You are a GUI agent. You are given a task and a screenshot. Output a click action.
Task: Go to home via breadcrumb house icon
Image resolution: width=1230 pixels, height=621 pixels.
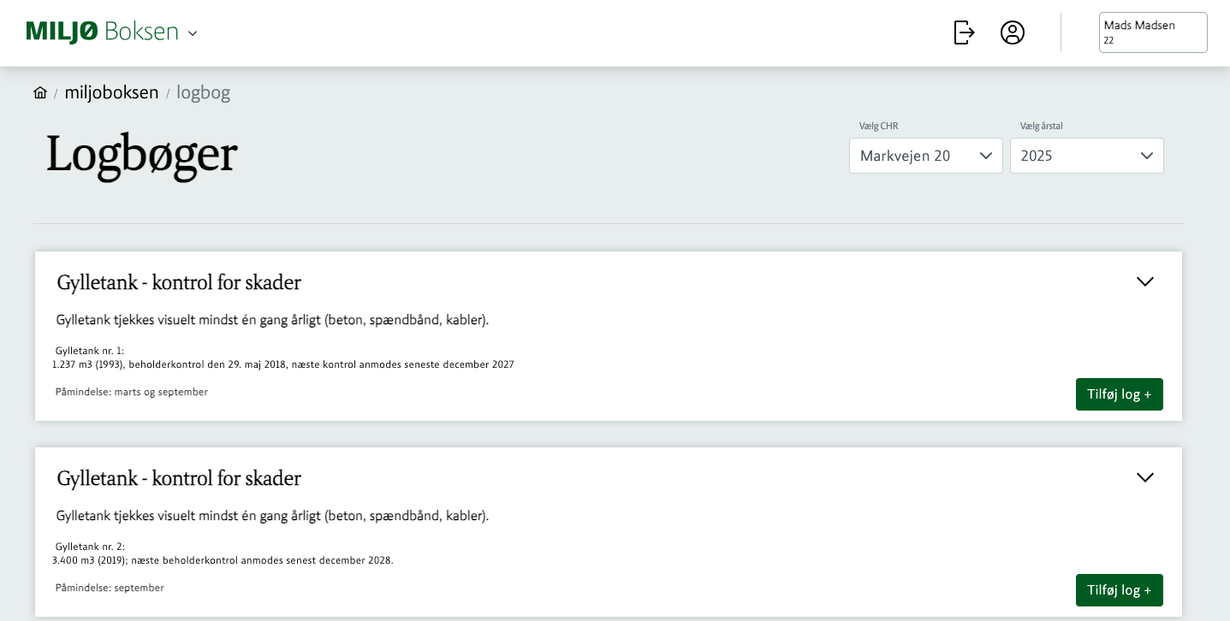[x=40, y=92]
